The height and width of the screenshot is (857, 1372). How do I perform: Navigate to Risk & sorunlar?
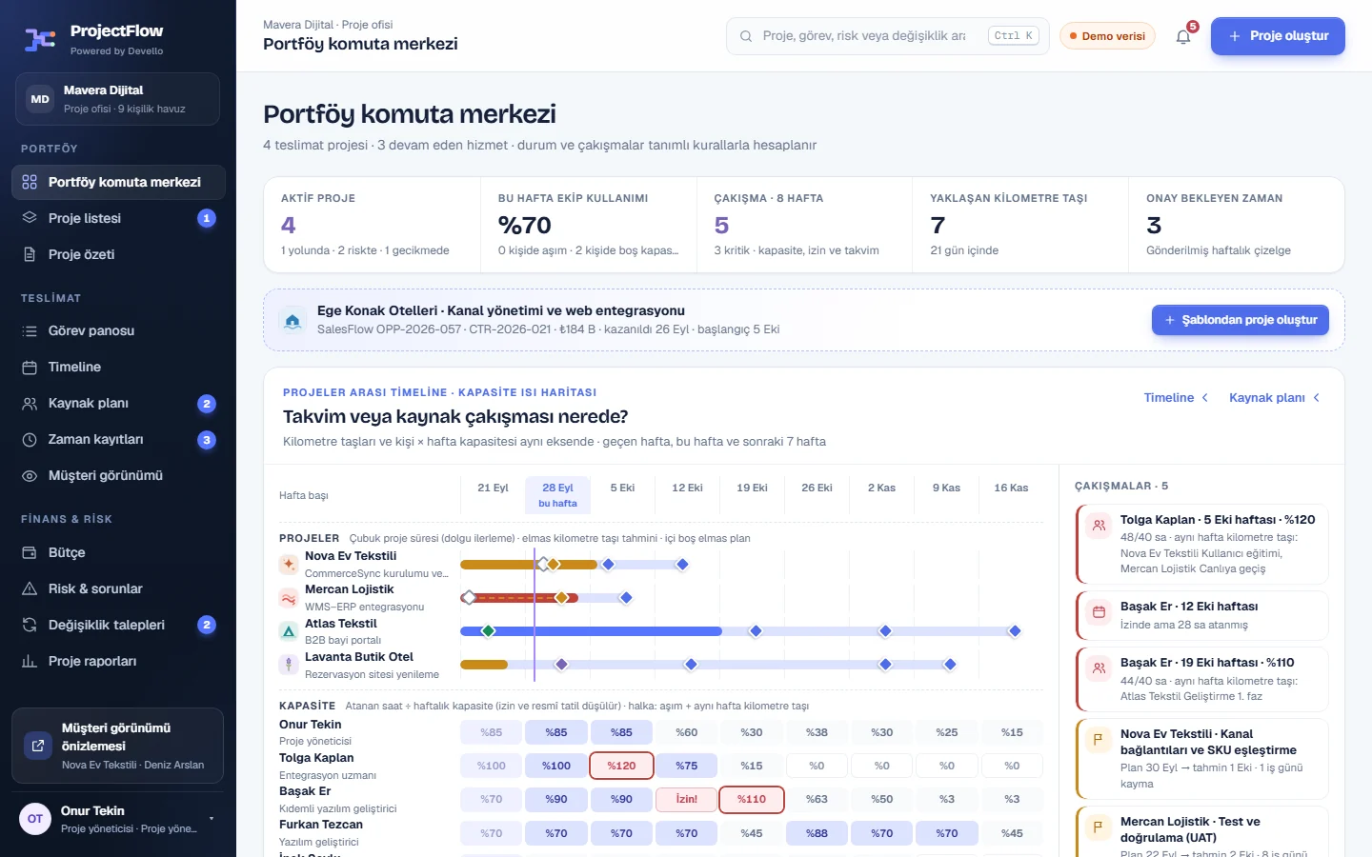118,588
